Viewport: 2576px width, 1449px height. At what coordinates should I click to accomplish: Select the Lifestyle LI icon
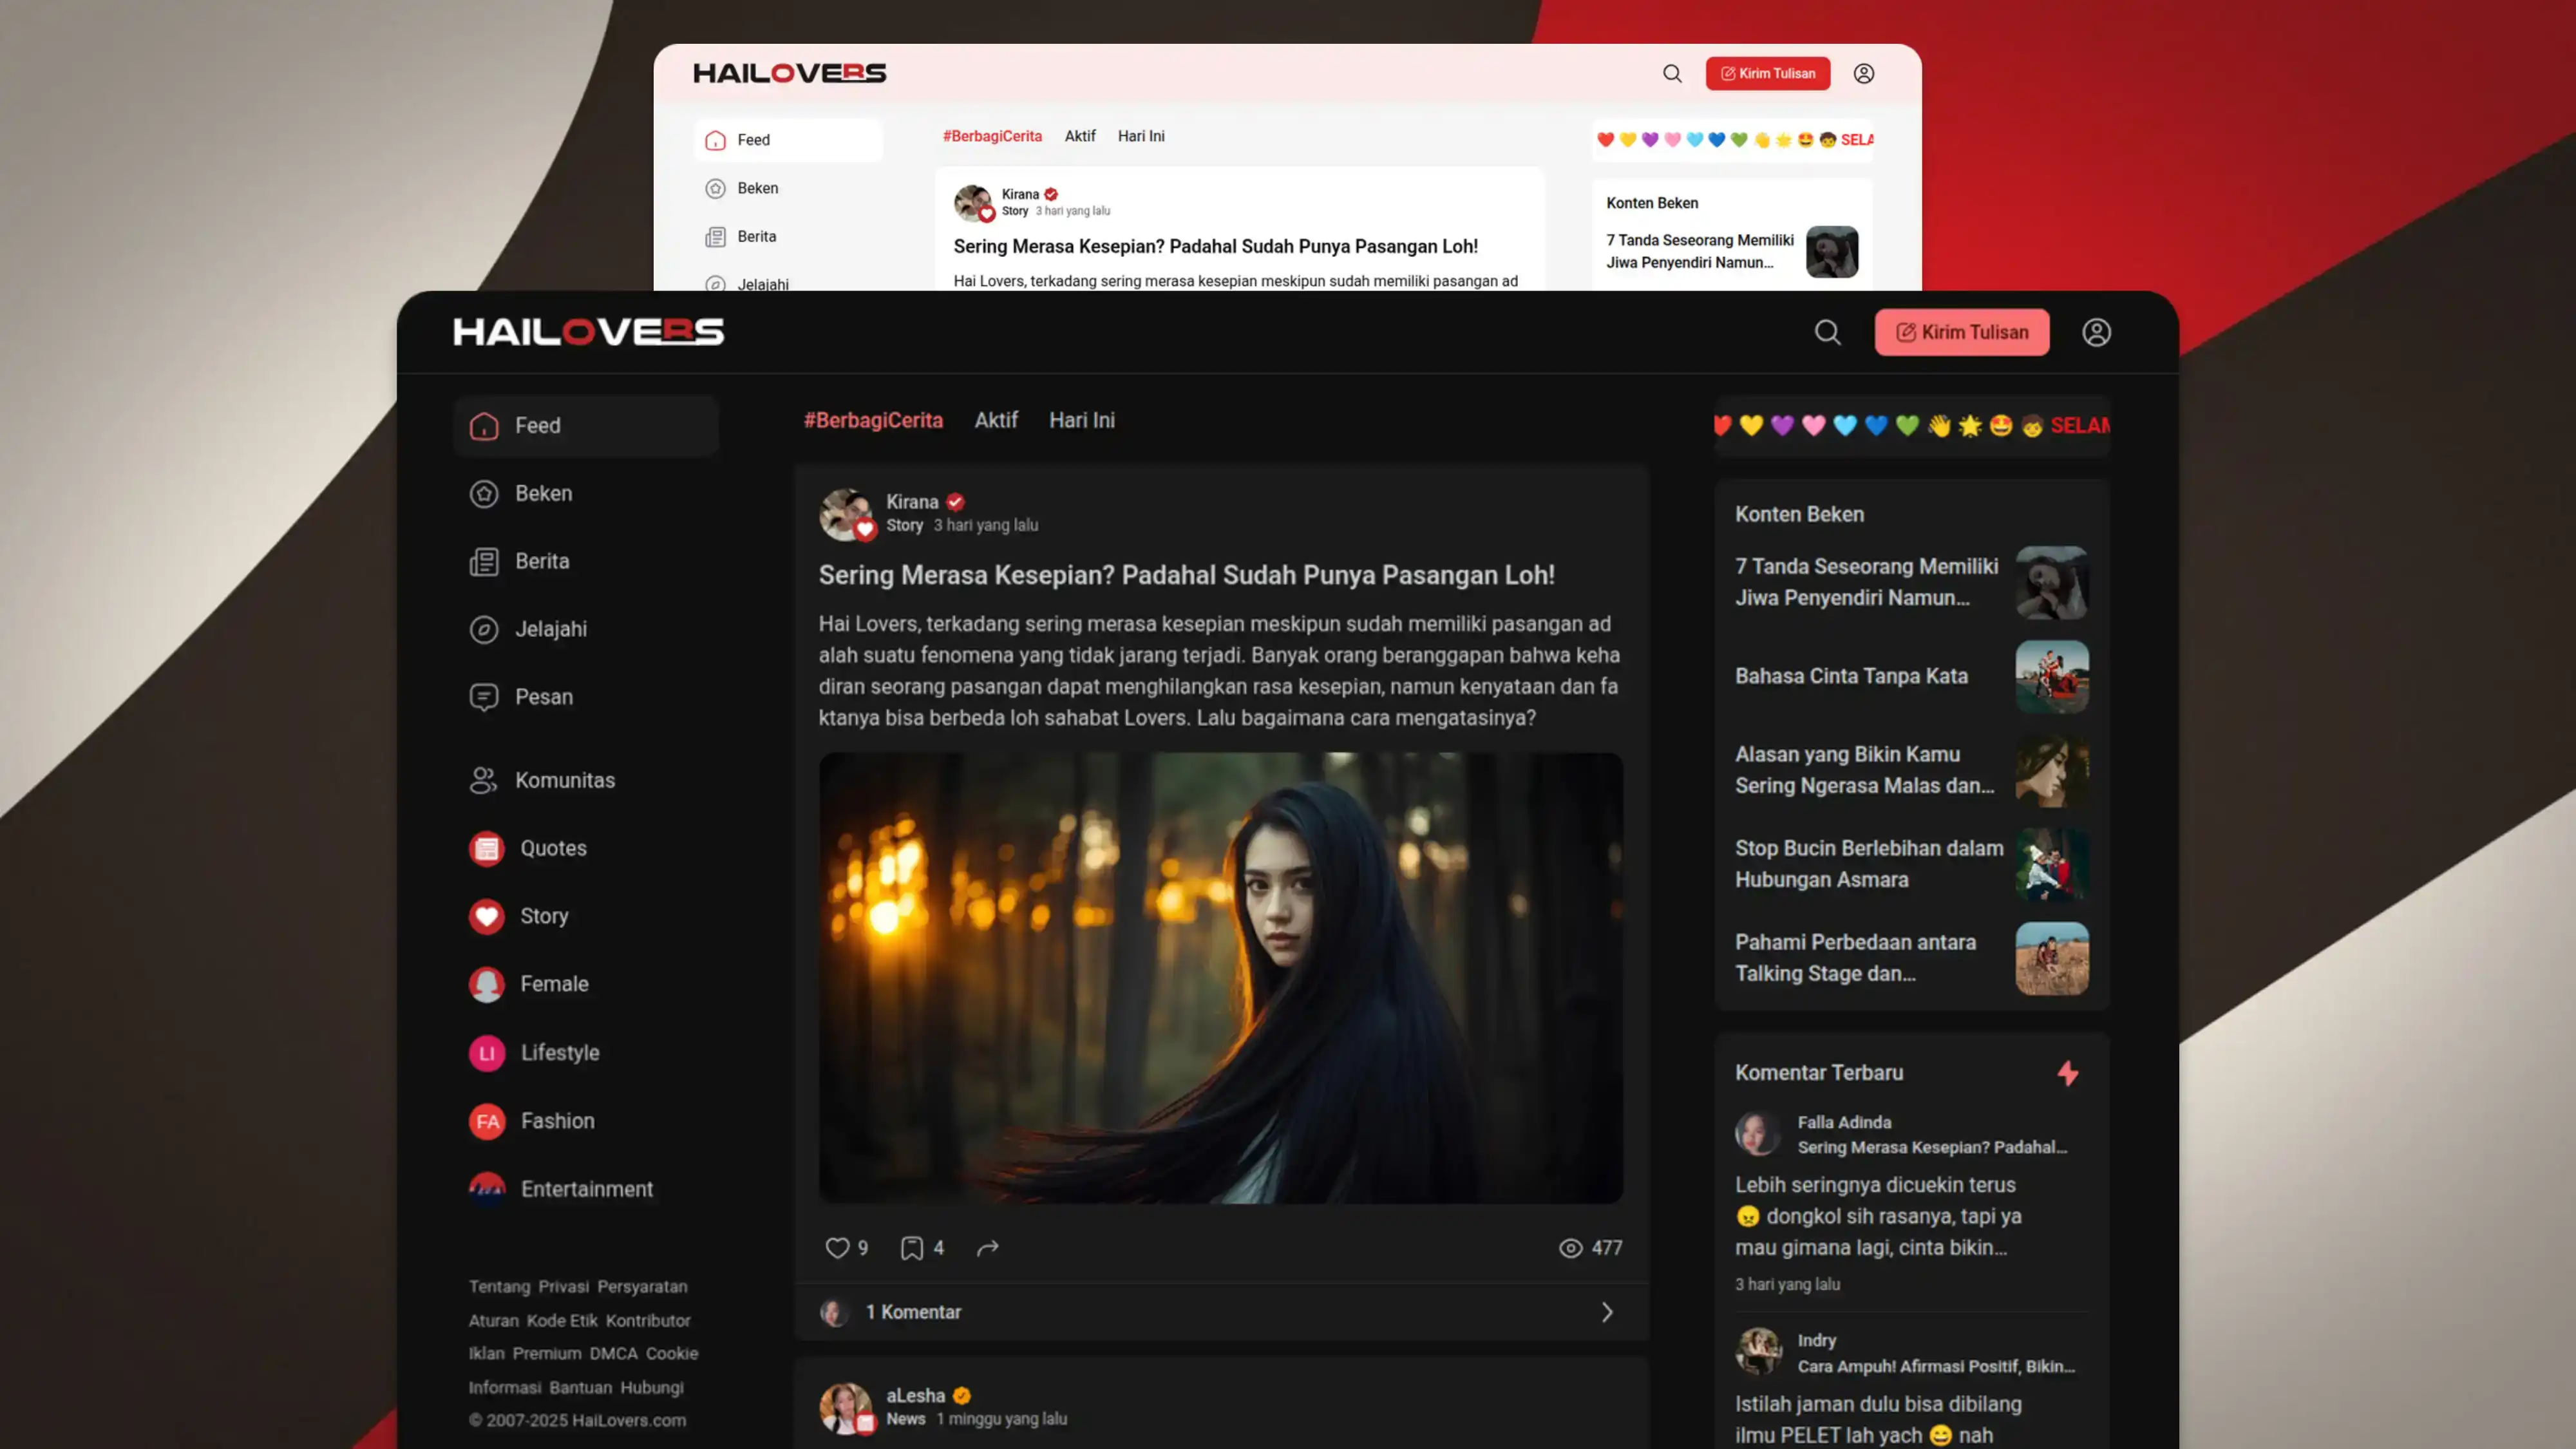[x=487, y=1052]
